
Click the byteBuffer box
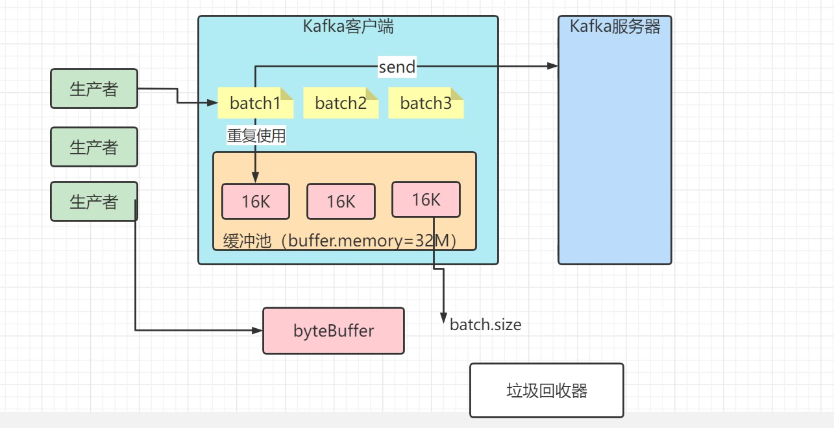coord(334,331)
